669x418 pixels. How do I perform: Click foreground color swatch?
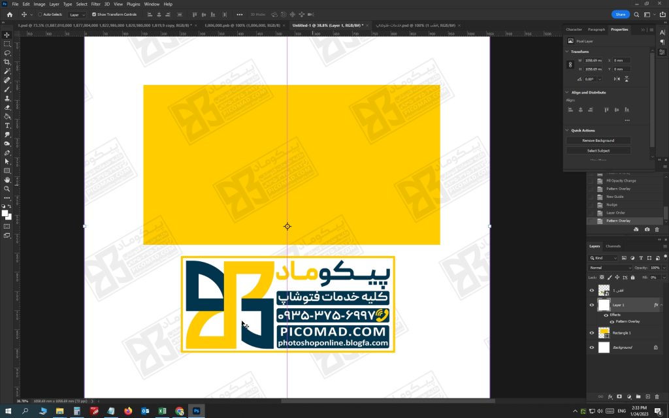pos(5,214)
